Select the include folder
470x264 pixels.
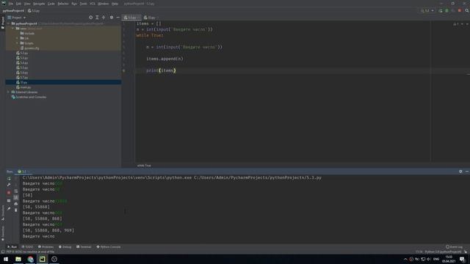[x=28, y=33]
